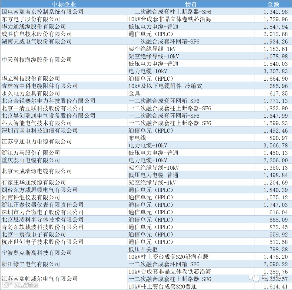
Task: Click the merged 江苏亨通电力电缆有限公司 cell
Action: coord(64,141)
